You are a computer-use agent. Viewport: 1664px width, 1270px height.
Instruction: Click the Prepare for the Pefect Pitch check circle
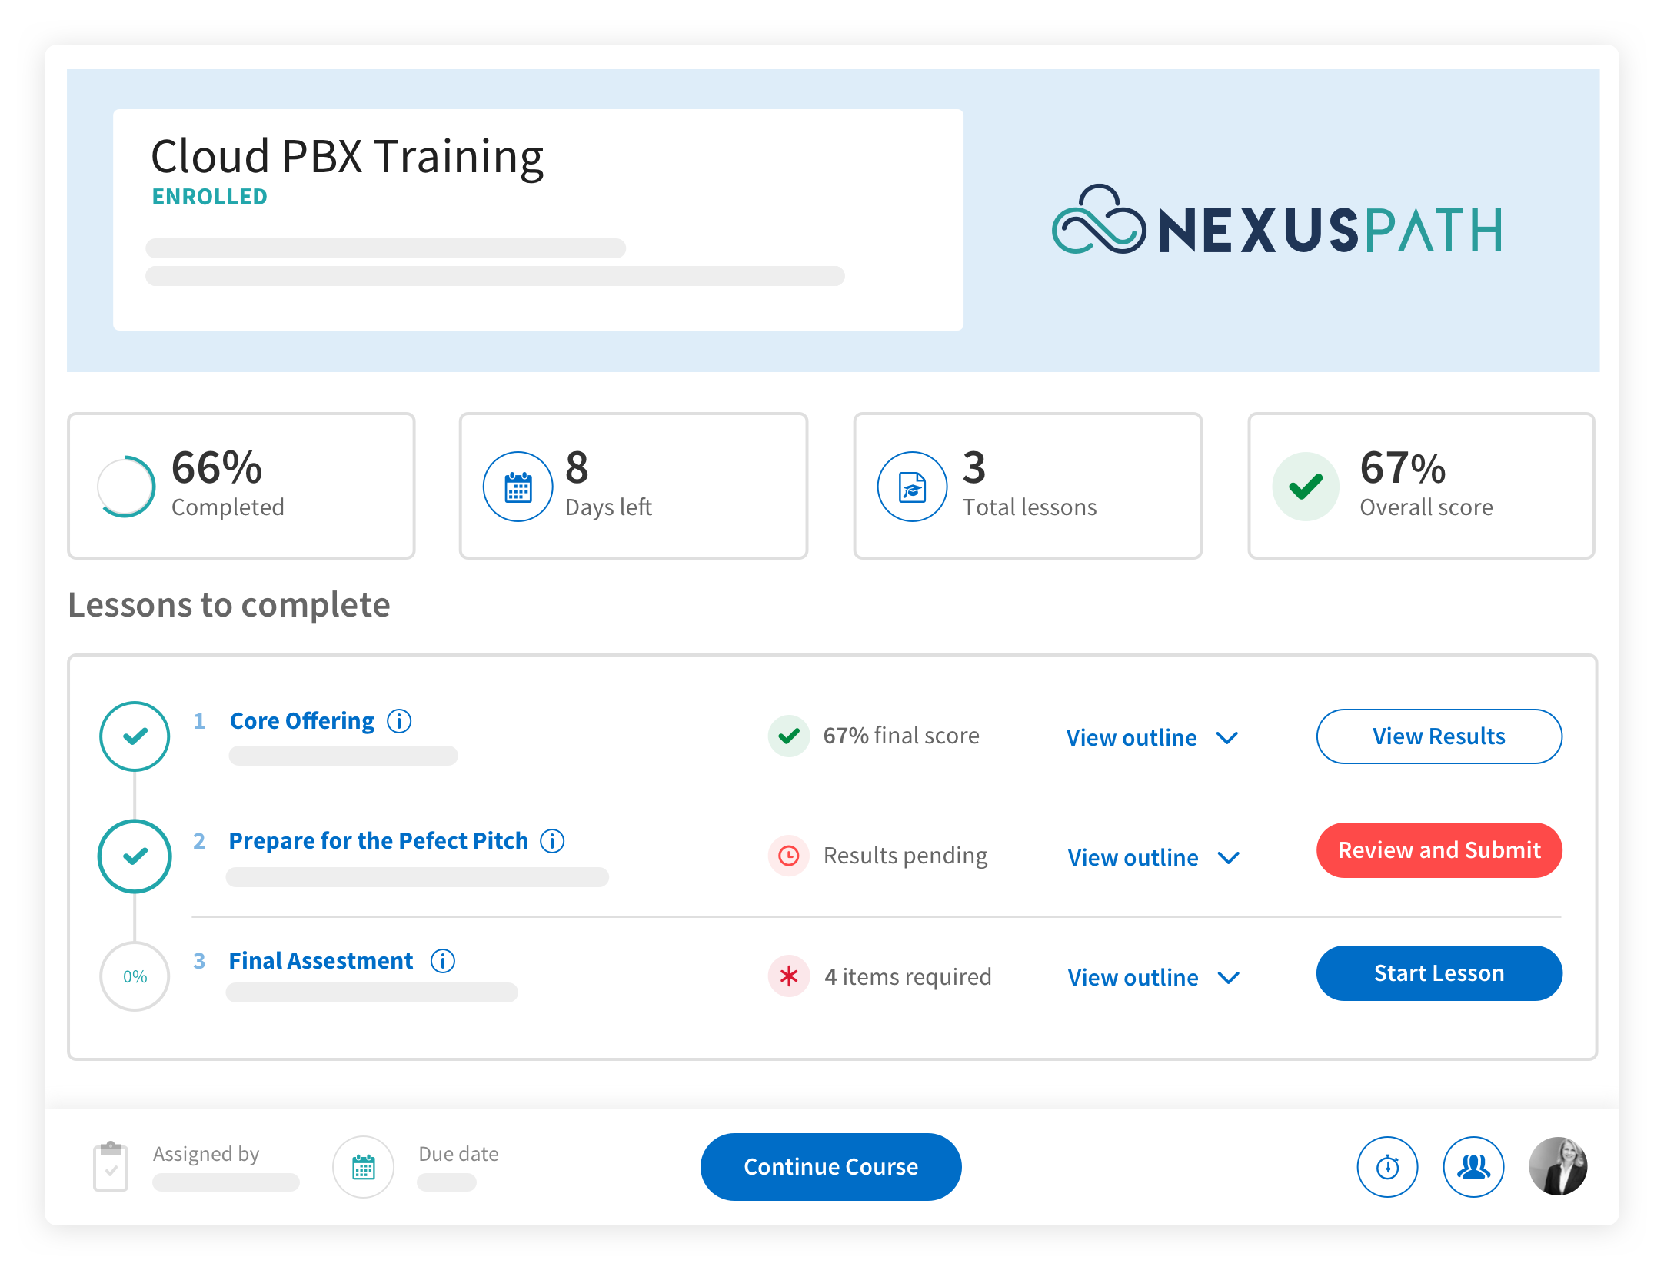135,856
